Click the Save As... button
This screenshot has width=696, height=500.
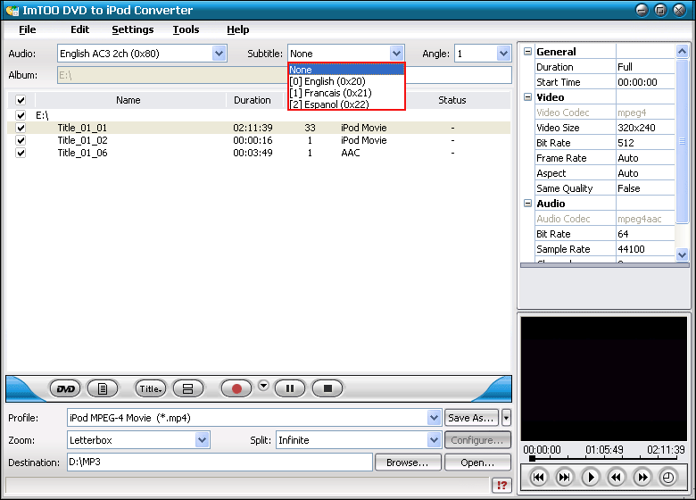pyautogui.click(x=471, y=418)
